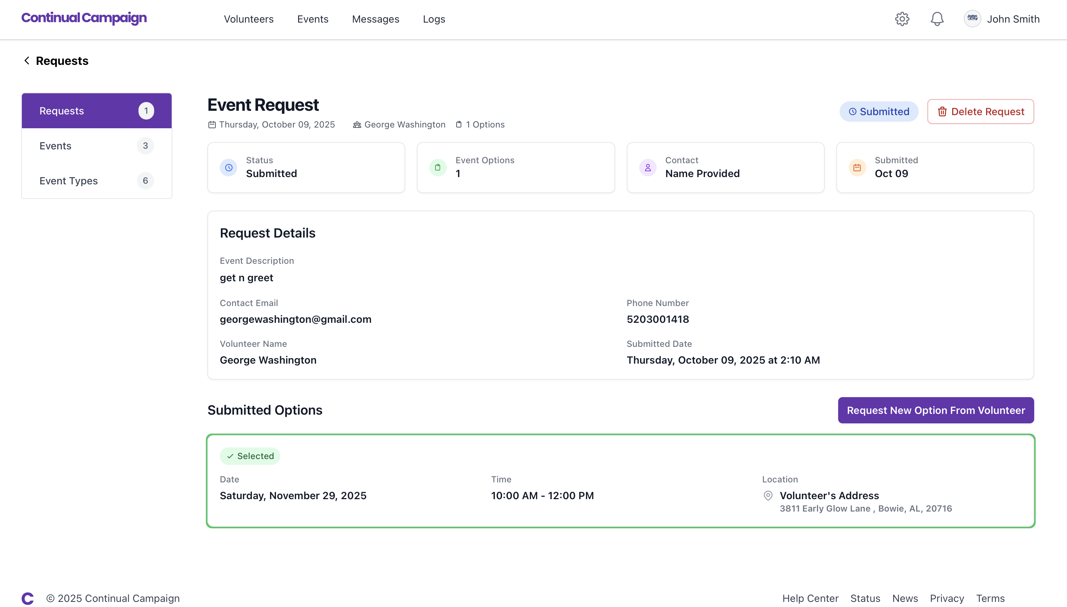Viewport: 1067px width, 607px height.
Task: Open the Privacy footer link
Action: [x=946, y=598]
